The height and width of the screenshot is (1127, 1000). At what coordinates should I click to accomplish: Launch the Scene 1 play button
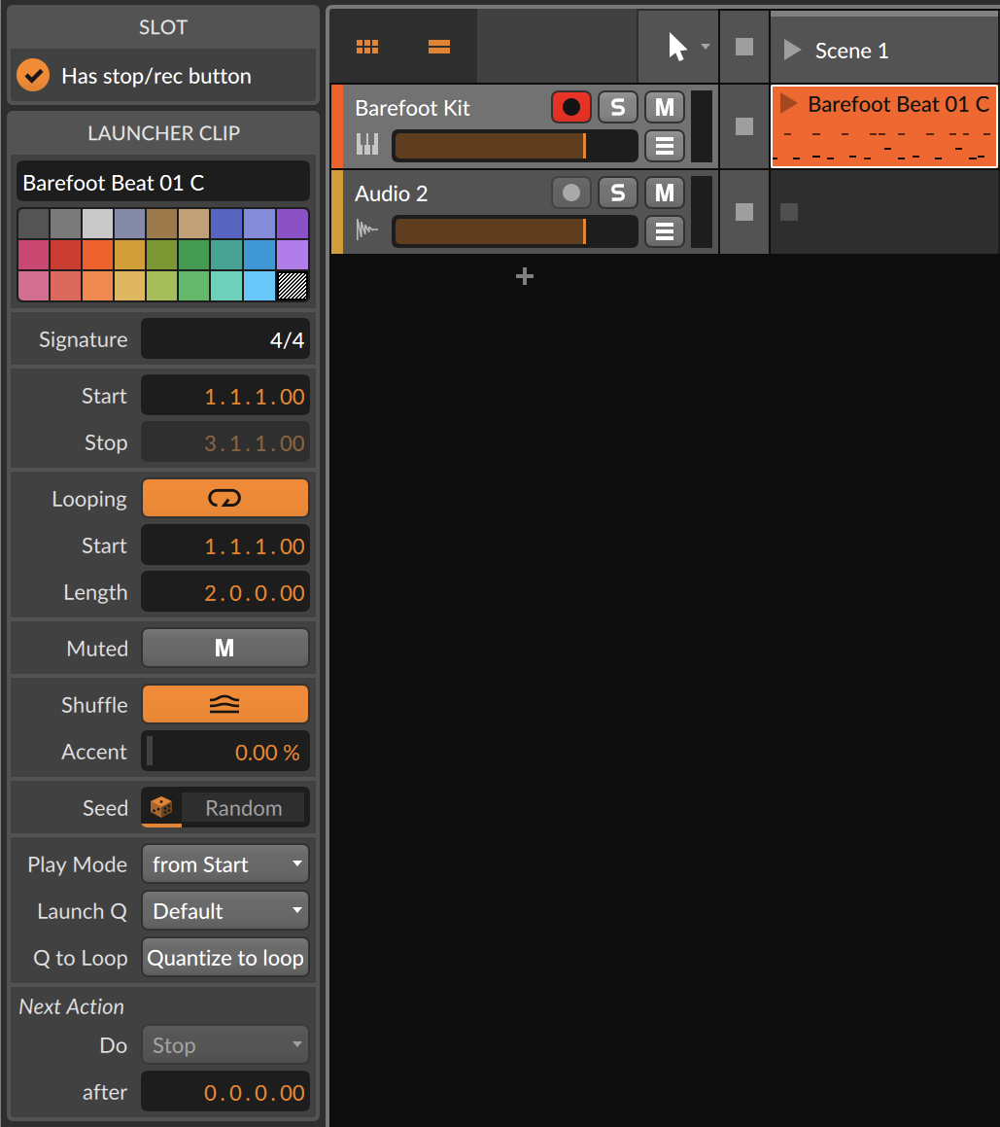tap(791, 50)
